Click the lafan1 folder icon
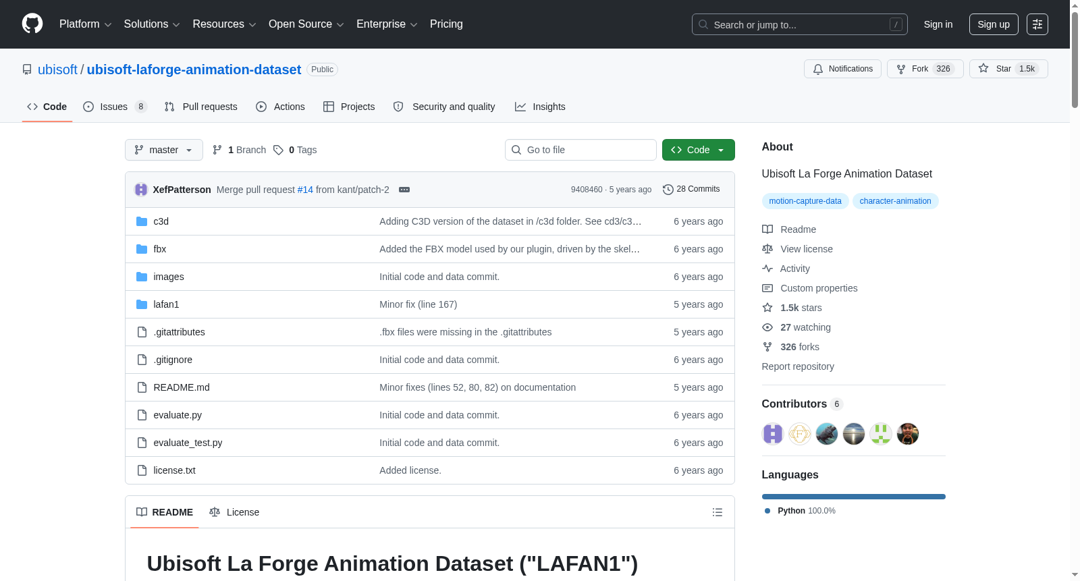This screenshot has height=581, width=1080. [x=142, y=304]
